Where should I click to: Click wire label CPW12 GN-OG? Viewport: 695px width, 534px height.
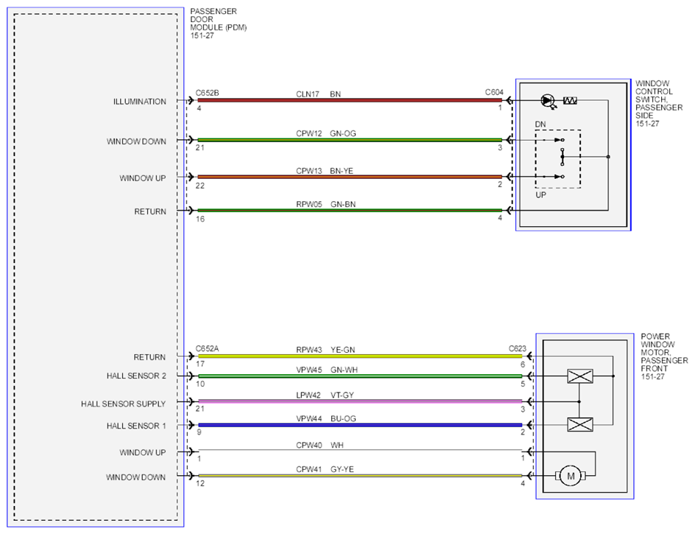pos(325,133)
